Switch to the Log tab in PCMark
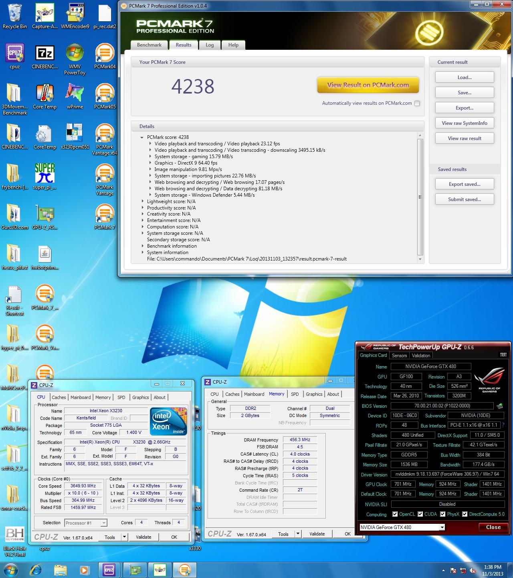This screenshot has width=513, height=578. coord(210,45)
